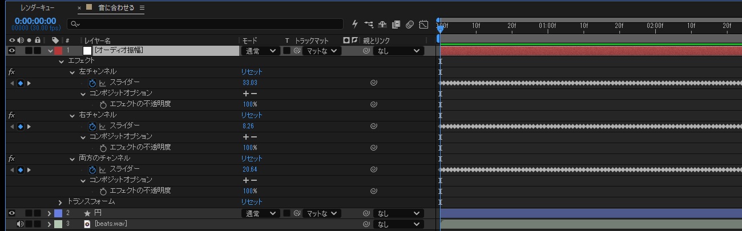Click the 左チャンネル スライダー expression pick whip
Image resolution: width=742 pixels, height=231 pixels.
(x=373, y=83)
